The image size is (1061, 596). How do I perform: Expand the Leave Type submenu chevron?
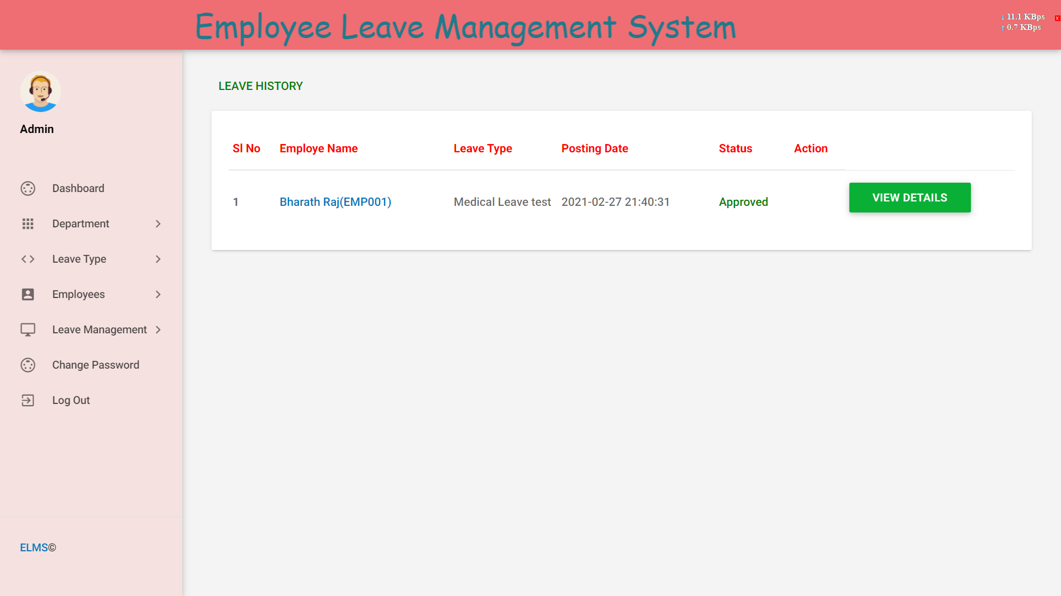pyautogui.click(x=158, y=259)
